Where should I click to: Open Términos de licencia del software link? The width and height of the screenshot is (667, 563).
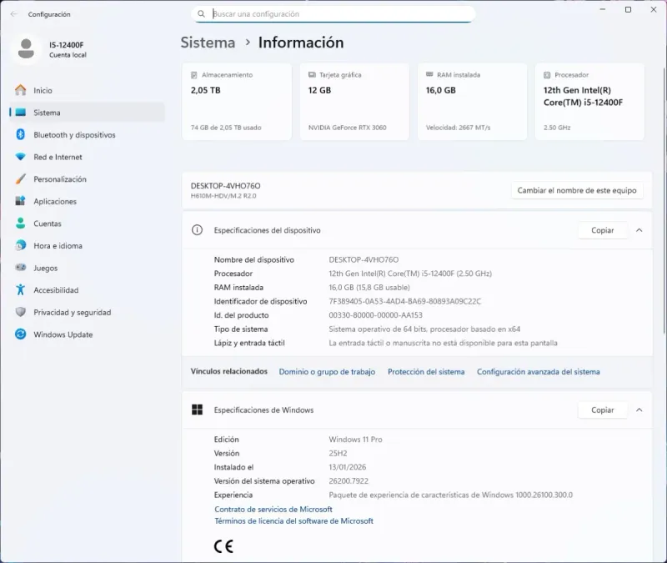tap(293, 520)
